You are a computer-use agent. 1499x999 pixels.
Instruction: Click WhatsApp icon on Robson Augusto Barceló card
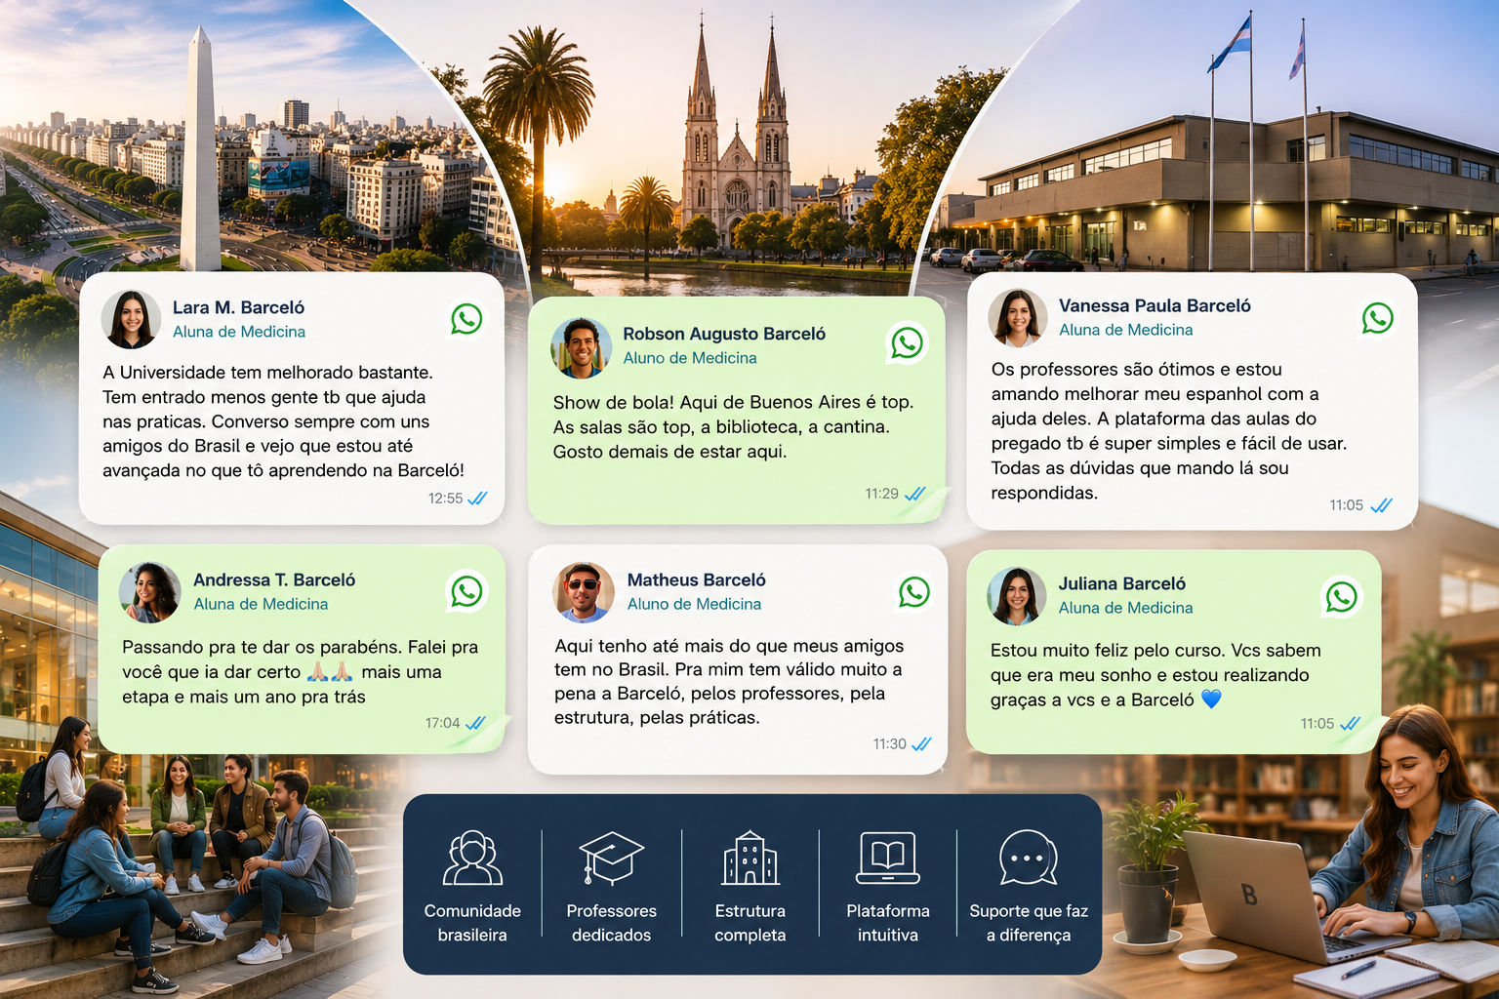pyautogui.click(x=907, y=343)
